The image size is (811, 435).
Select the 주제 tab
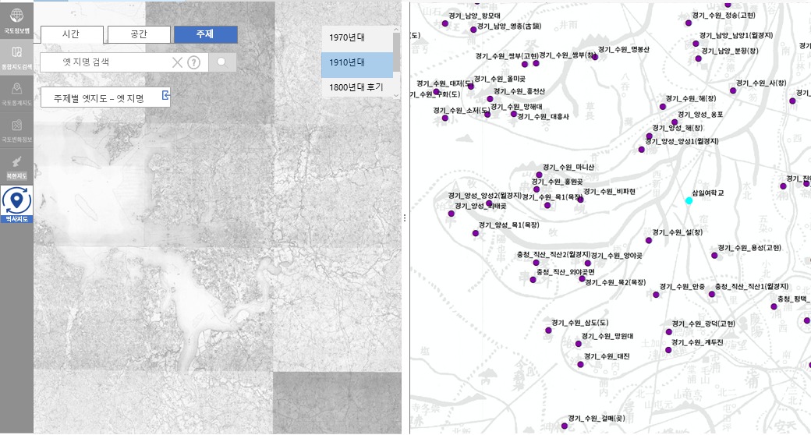[205, 34]
